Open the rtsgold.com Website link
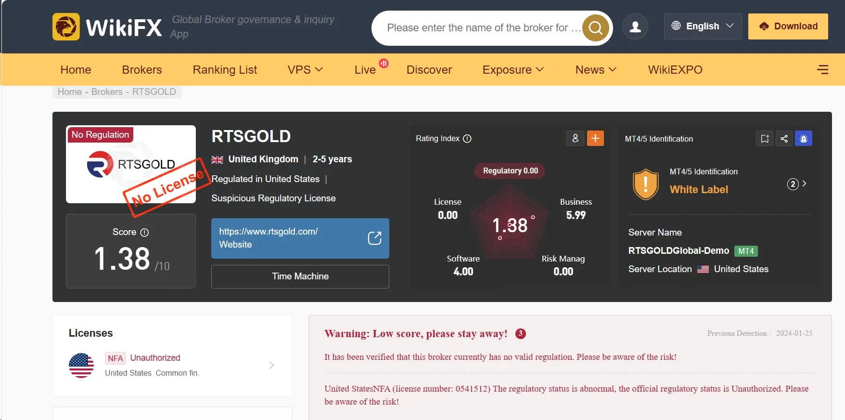The image size is (845, 420). pos(300,238)
